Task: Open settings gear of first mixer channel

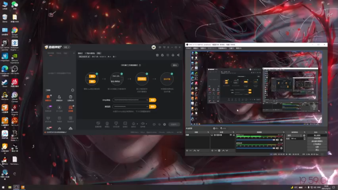Action: pos(281,140)
